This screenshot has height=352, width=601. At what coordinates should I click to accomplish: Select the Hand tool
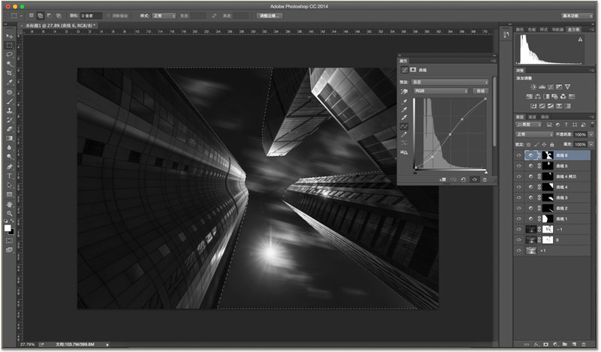tap(9, 204)
